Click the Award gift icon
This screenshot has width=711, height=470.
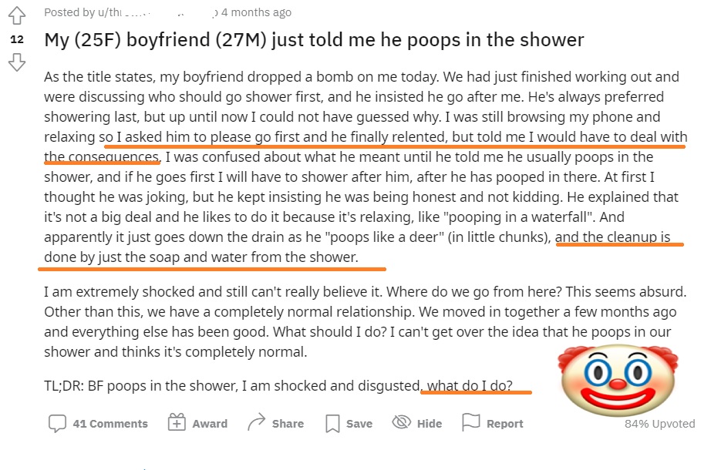pos(177,422)
